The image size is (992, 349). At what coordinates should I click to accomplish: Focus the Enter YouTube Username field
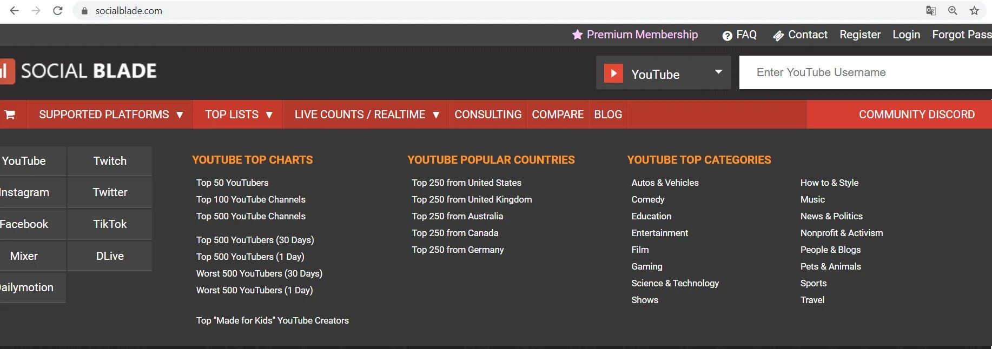click(x=865, y=72)
